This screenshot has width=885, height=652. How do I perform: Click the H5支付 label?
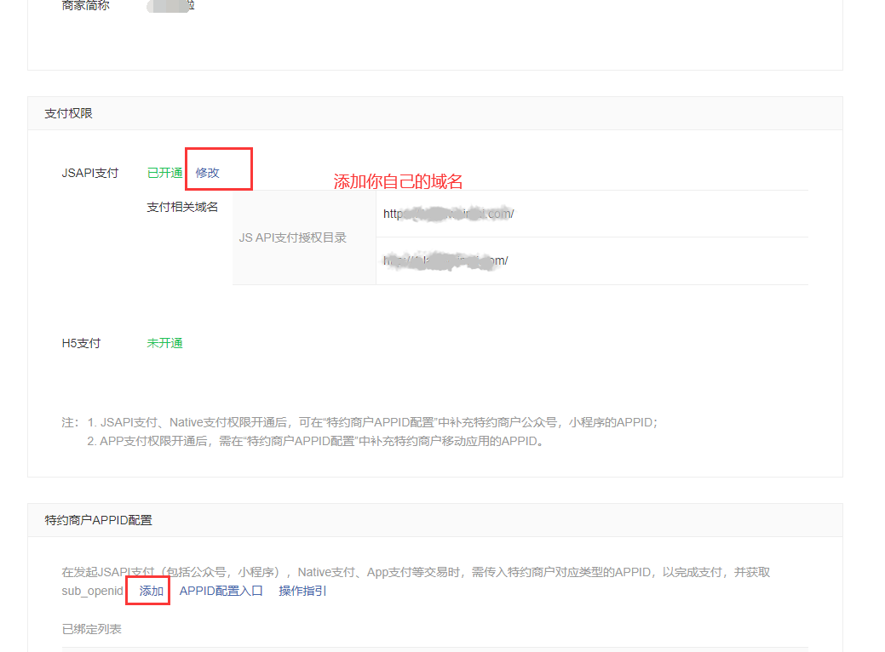81,343
